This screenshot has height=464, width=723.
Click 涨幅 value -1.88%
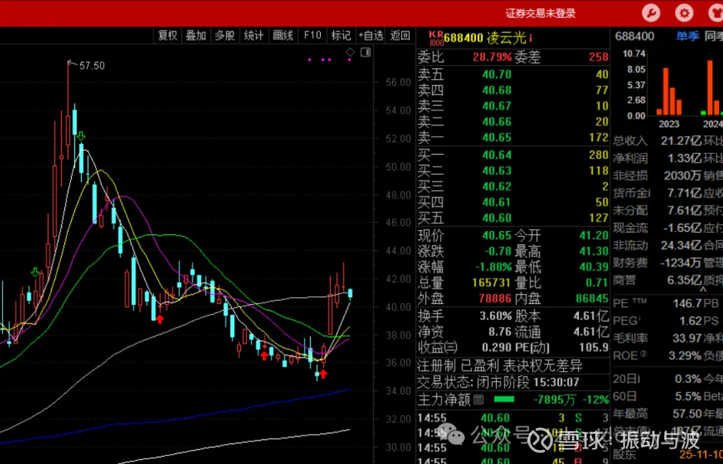pyautogui.click(x=493, y=267)
